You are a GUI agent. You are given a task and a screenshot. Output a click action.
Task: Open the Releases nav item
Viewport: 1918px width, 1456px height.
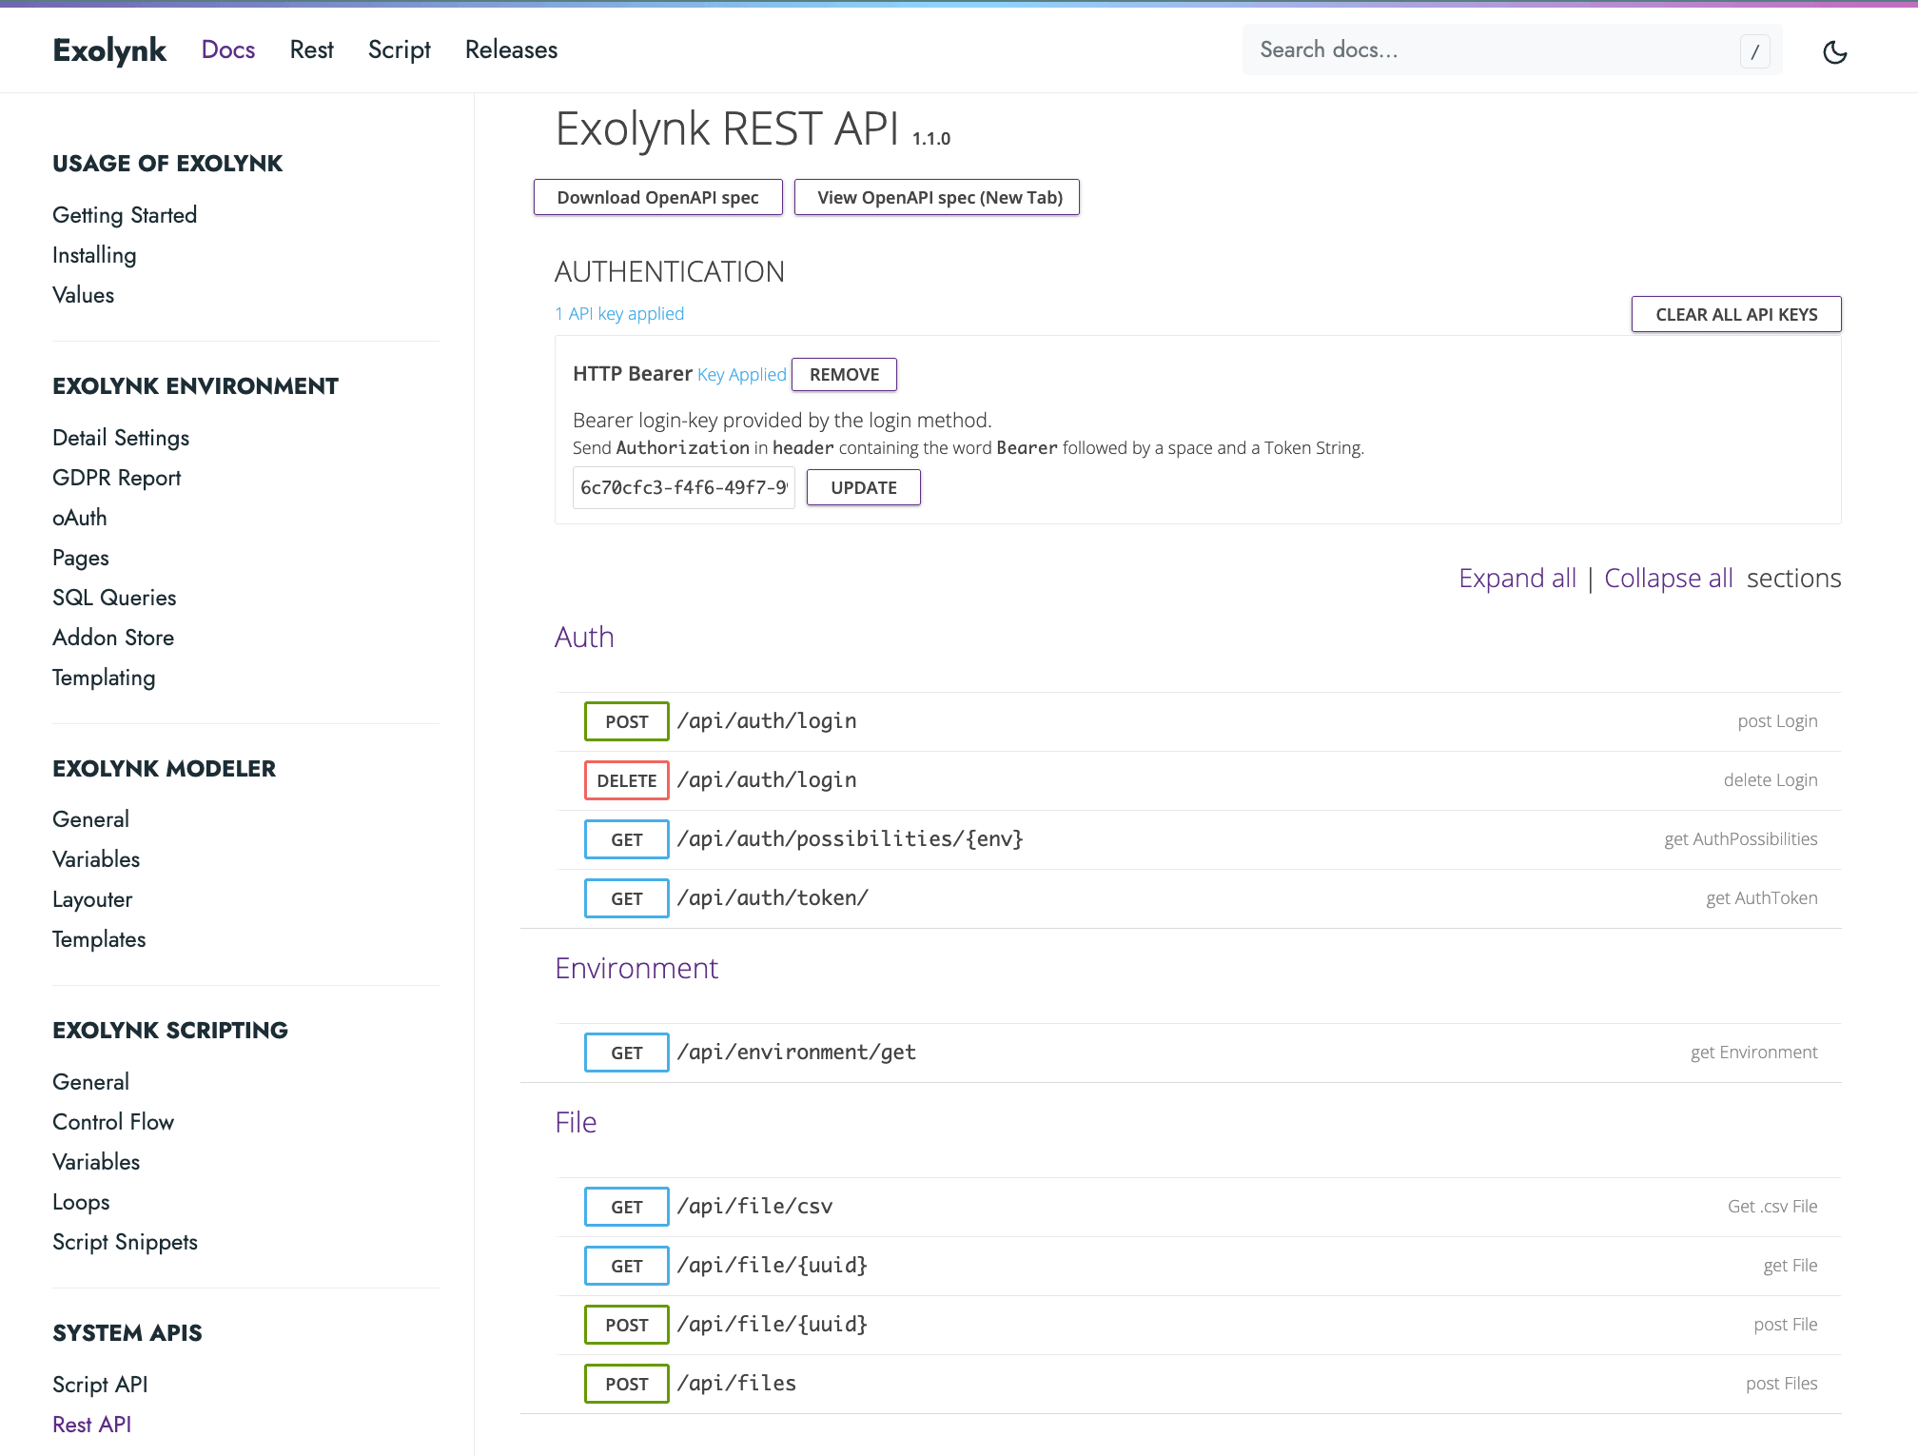tap(511, 49)
